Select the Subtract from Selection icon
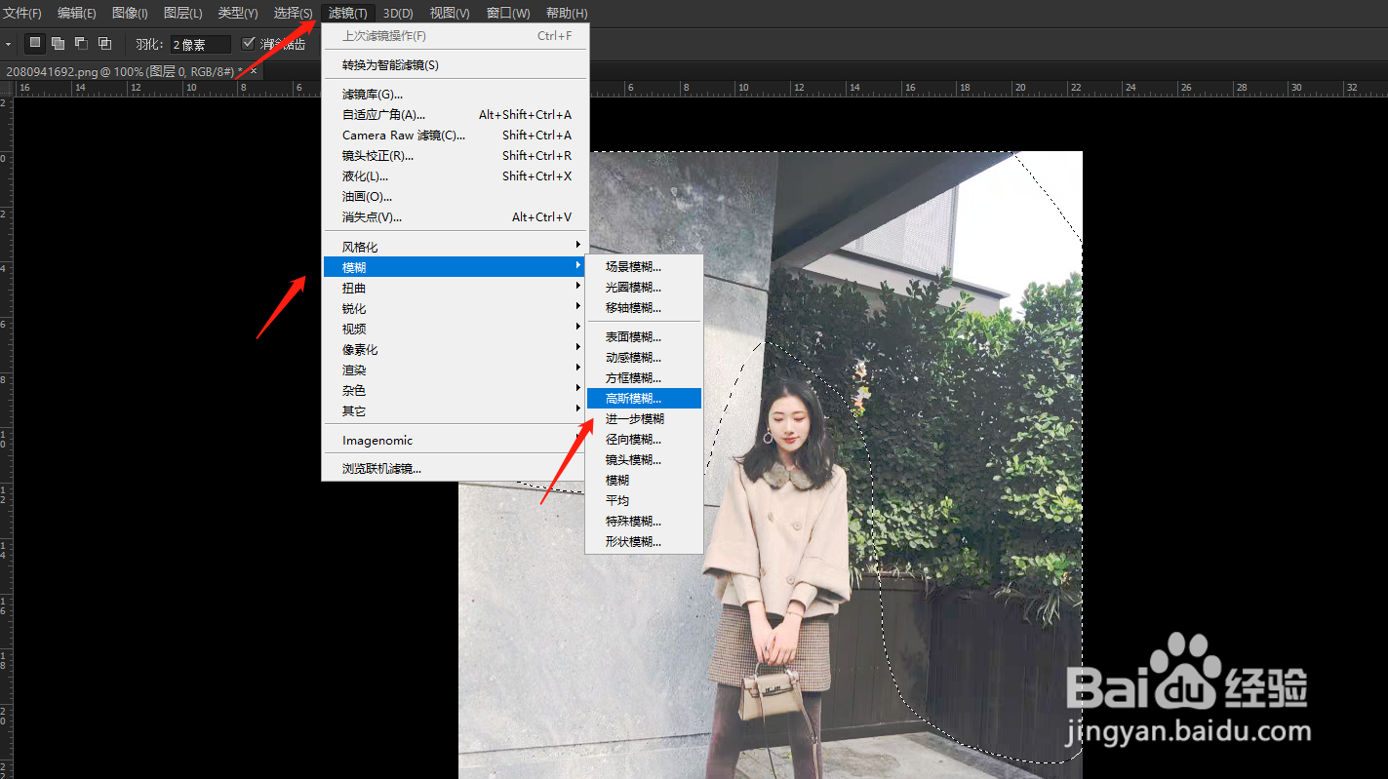 81,43
